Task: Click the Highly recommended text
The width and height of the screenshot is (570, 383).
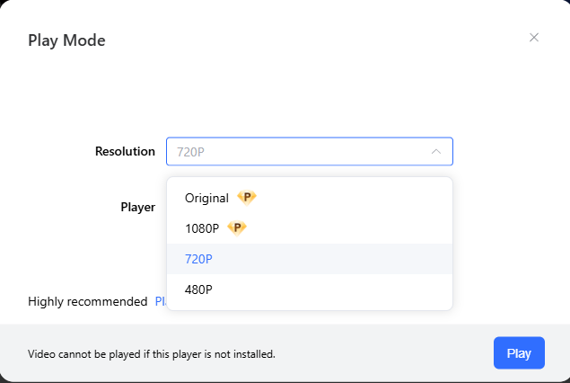Action: tap(87, 302)
